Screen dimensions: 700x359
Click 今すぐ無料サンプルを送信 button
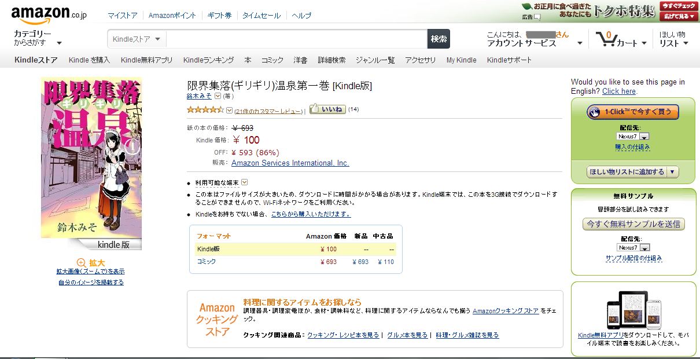(633, 224)
